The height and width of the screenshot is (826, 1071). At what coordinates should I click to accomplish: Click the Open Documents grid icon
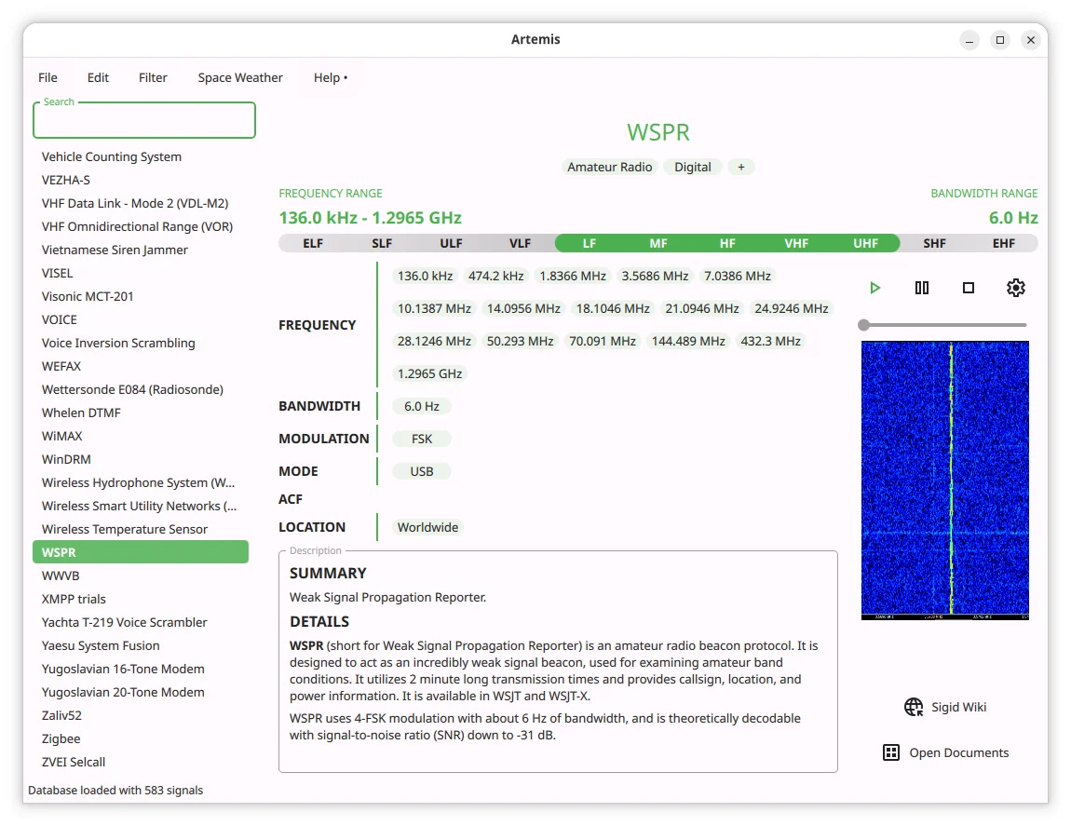pos(890,752)
